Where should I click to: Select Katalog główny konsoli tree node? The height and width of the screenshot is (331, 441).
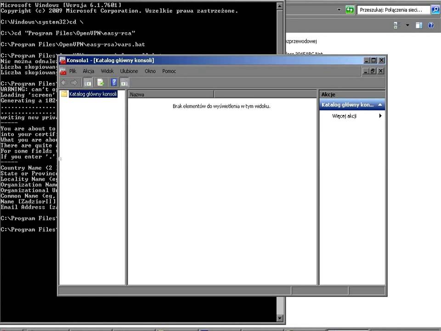[x=93, y=94]
